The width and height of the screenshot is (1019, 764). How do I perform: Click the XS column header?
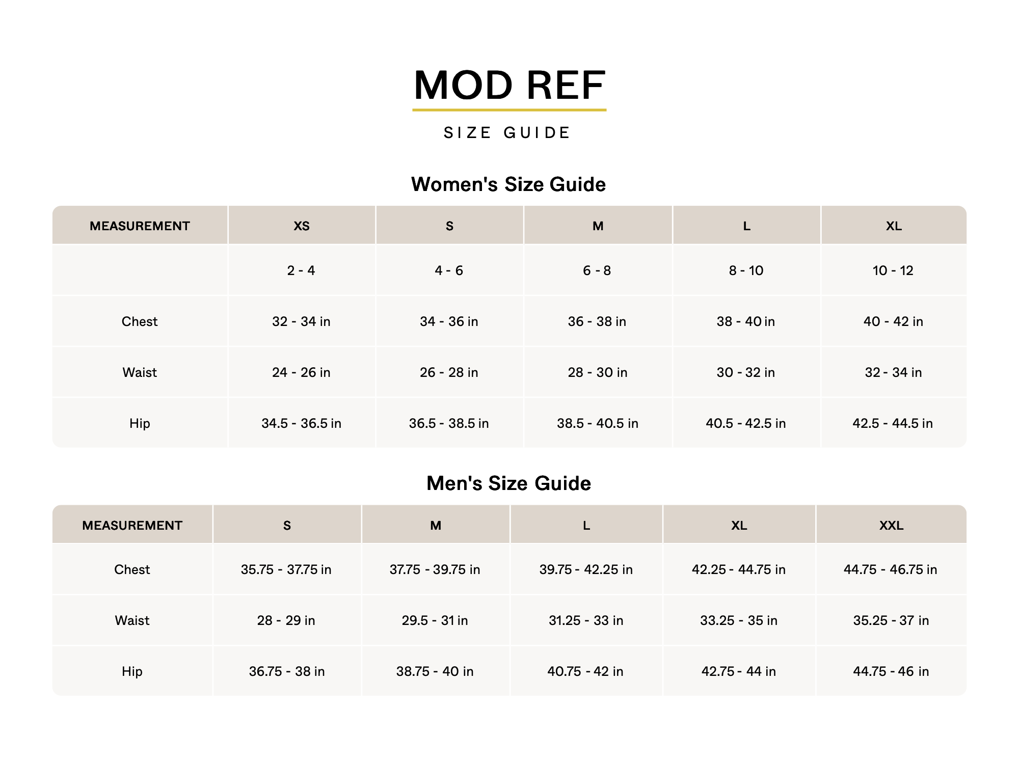coord(301,226)
